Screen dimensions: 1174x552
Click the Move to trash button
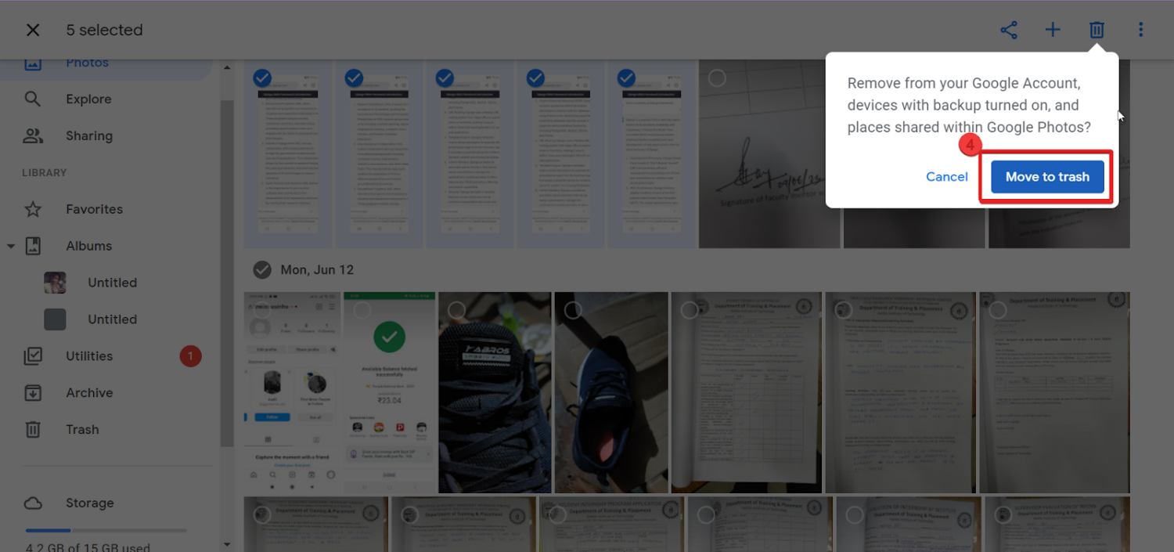pyautogui.click(x=1047, y=177)
